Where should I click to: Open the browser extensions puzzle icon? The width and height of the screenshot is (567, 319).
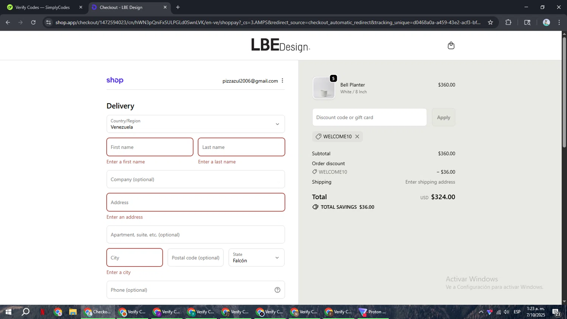click(508, 22)
